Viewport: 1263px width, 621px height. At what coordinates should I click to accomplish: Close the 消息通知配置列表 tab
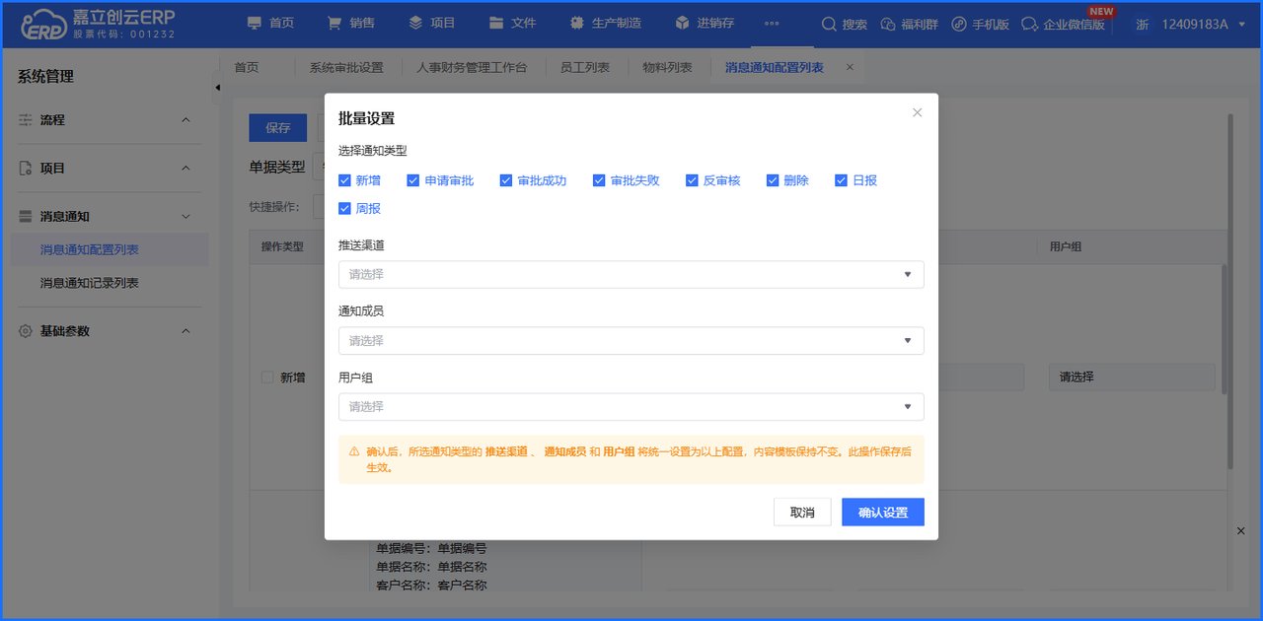[x=849, y=67]
